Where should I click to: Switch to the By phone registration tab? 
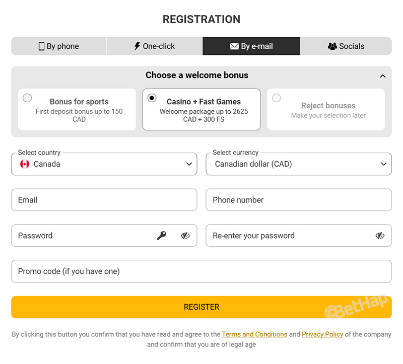[58, 46]
